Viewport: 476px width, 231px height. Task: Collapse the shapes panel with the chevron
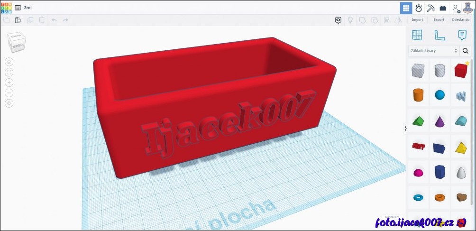point(405,129)
